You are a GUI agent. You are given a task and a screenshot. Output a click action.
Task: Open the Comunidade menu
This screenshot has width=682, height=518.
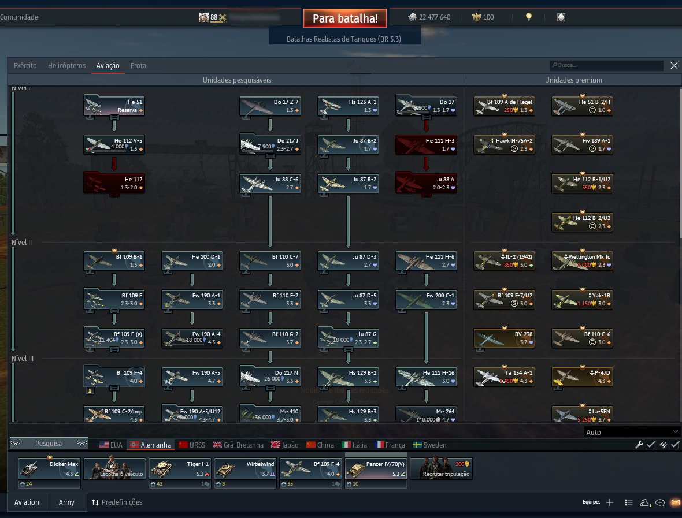pyautogui.click(x=19, y=17)
